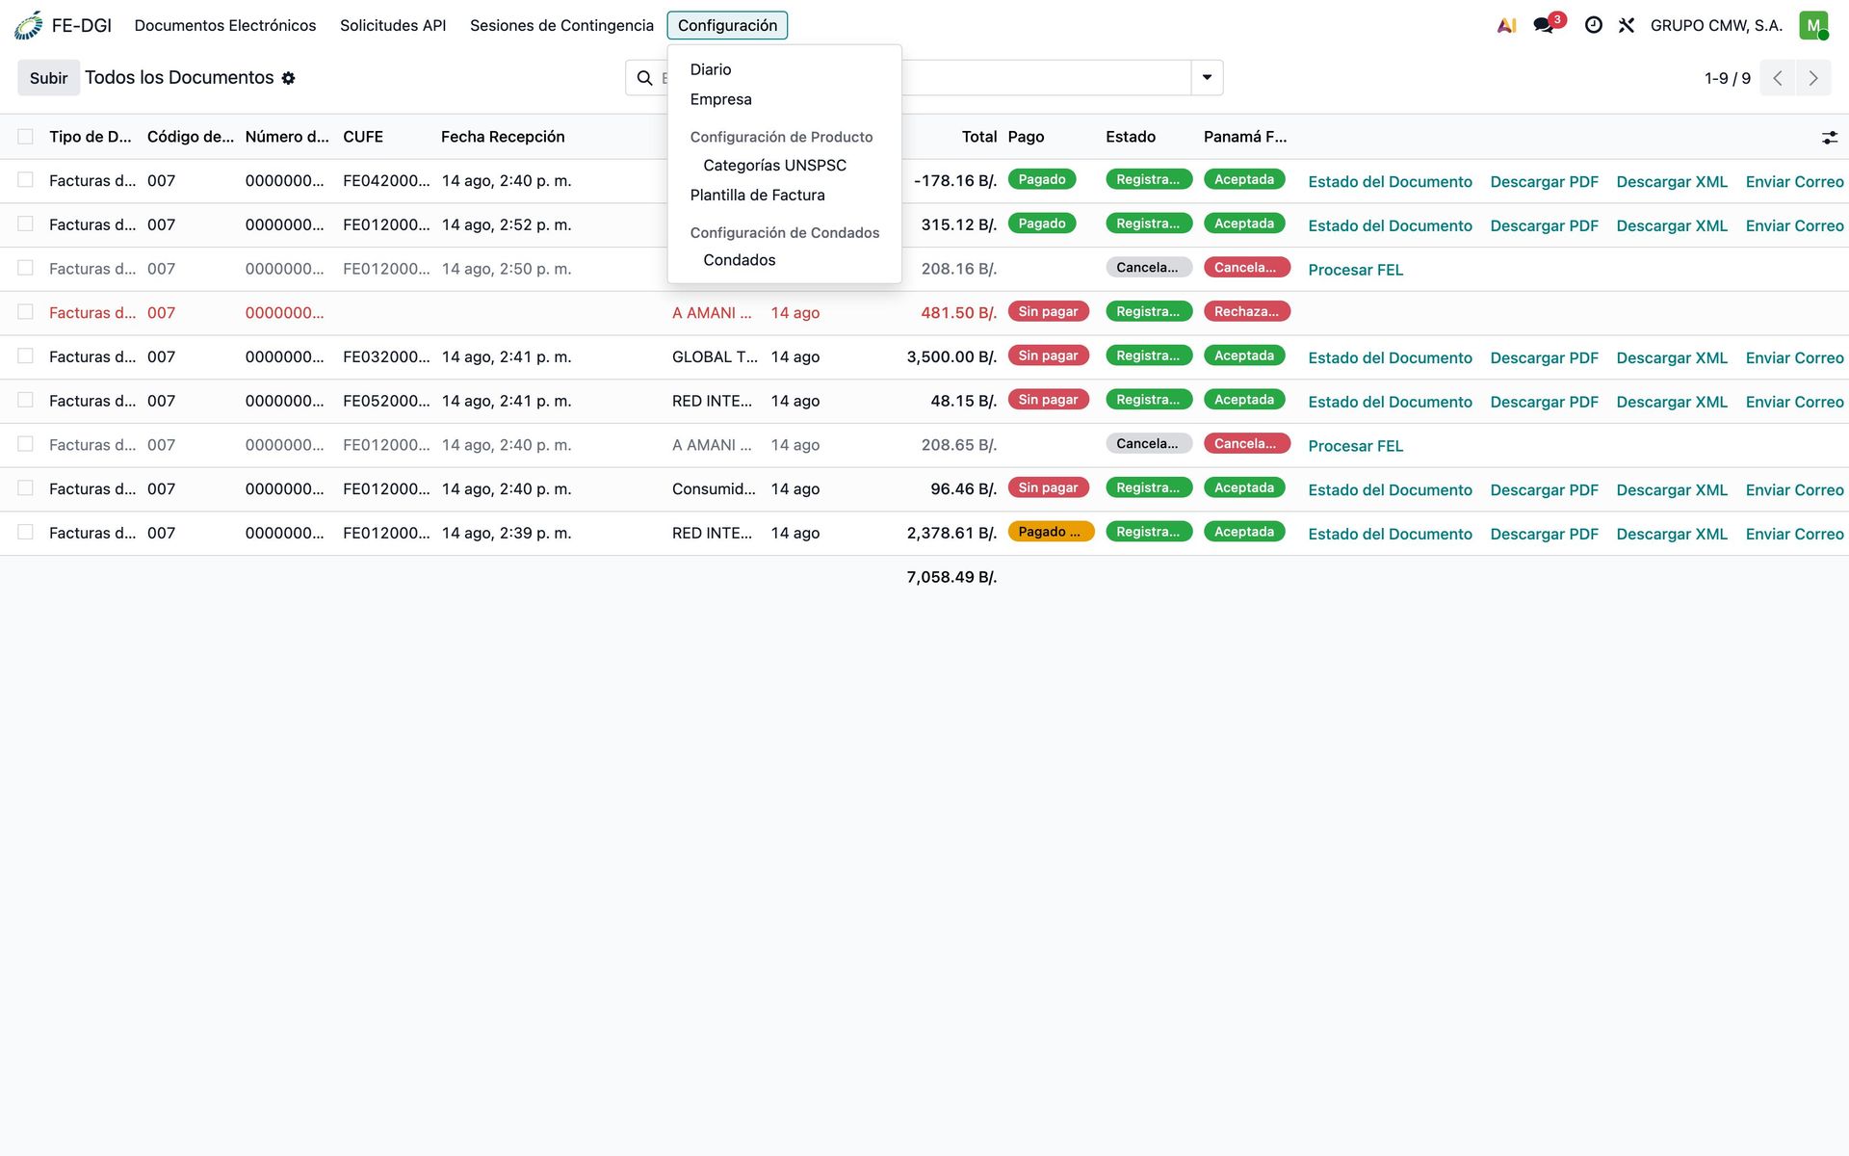Click the date 14 ago, 2:52 p. m.
The image size is (1849, 1156).
click(507, 224)
